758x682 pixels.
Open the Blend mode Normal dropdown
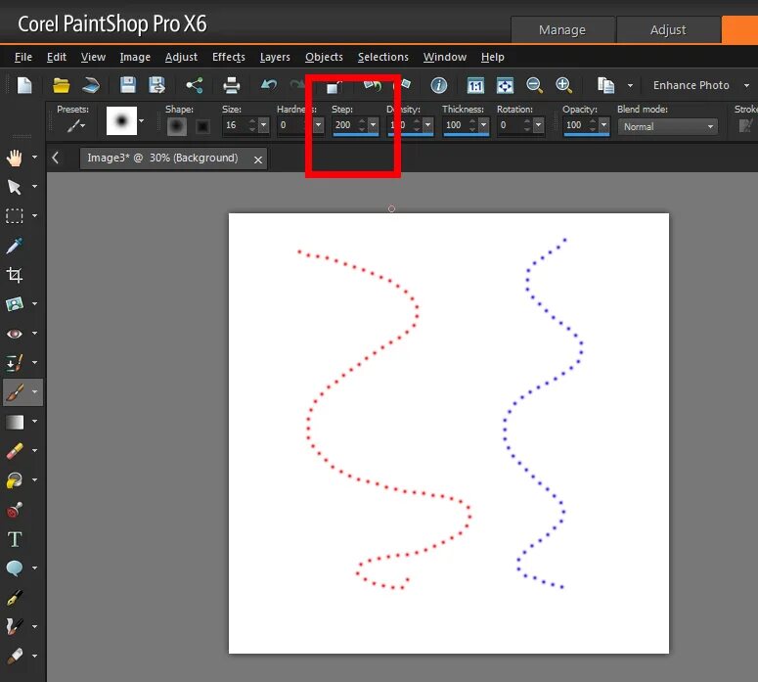coord(668,127)
